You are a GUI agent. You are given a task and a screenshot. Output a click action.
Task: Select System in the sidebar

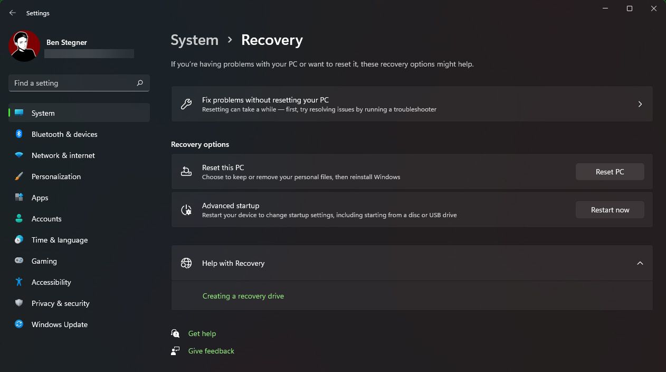point(43,113)
